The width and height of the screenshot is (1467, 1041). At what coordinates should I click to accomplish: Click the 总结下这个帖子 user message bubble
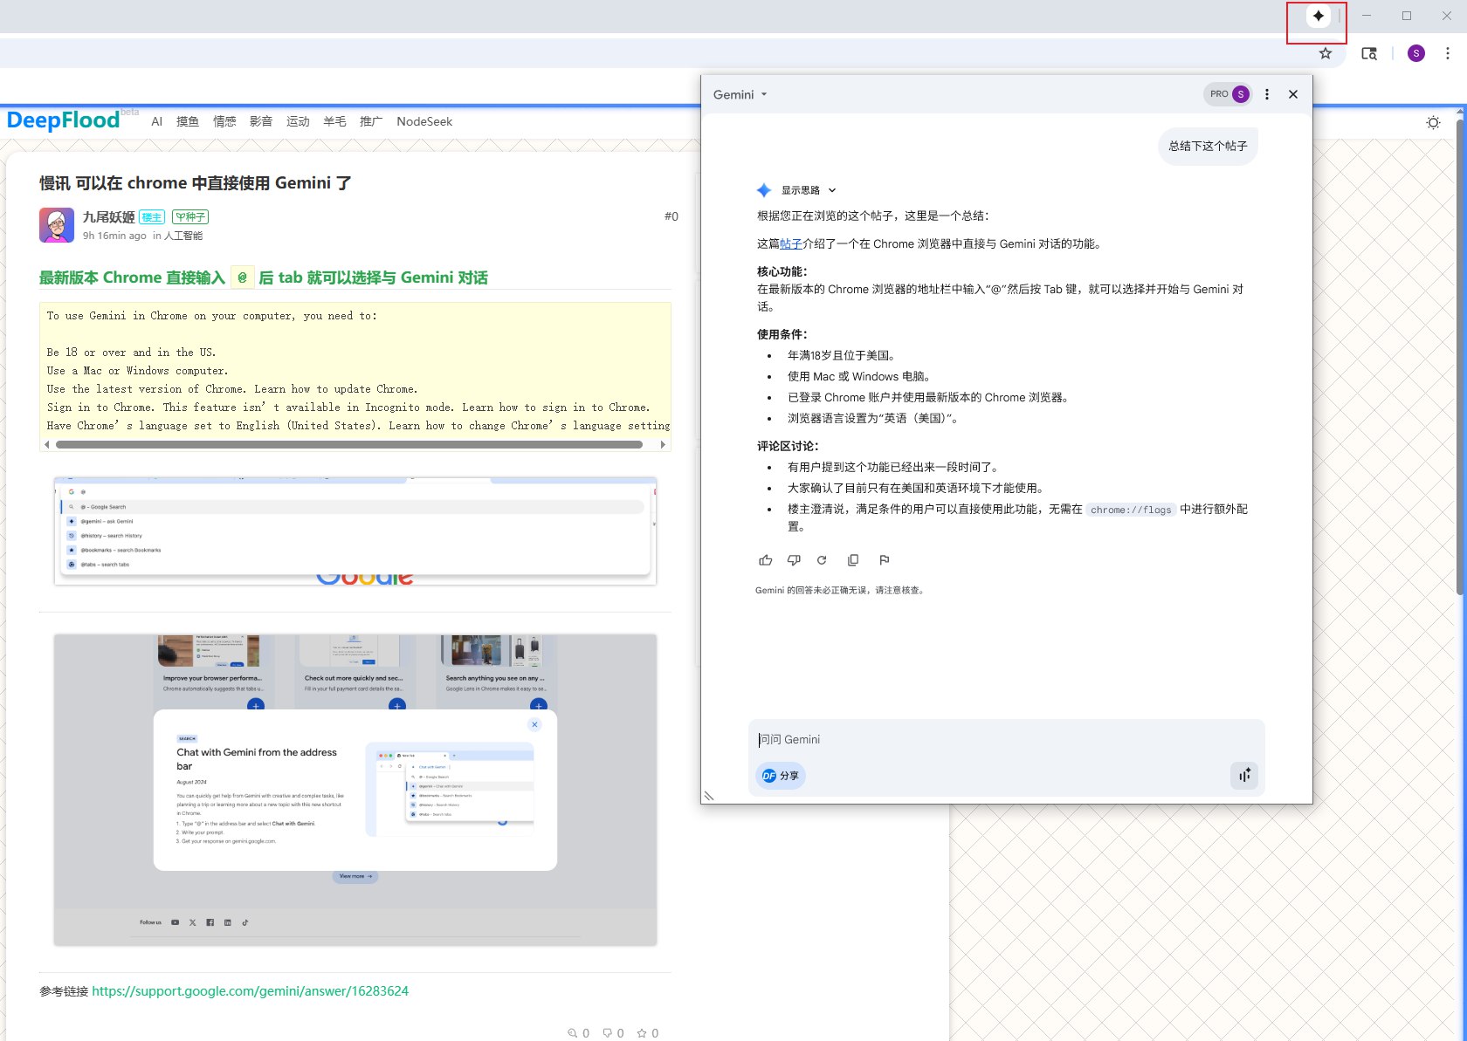pos(1208,146)
